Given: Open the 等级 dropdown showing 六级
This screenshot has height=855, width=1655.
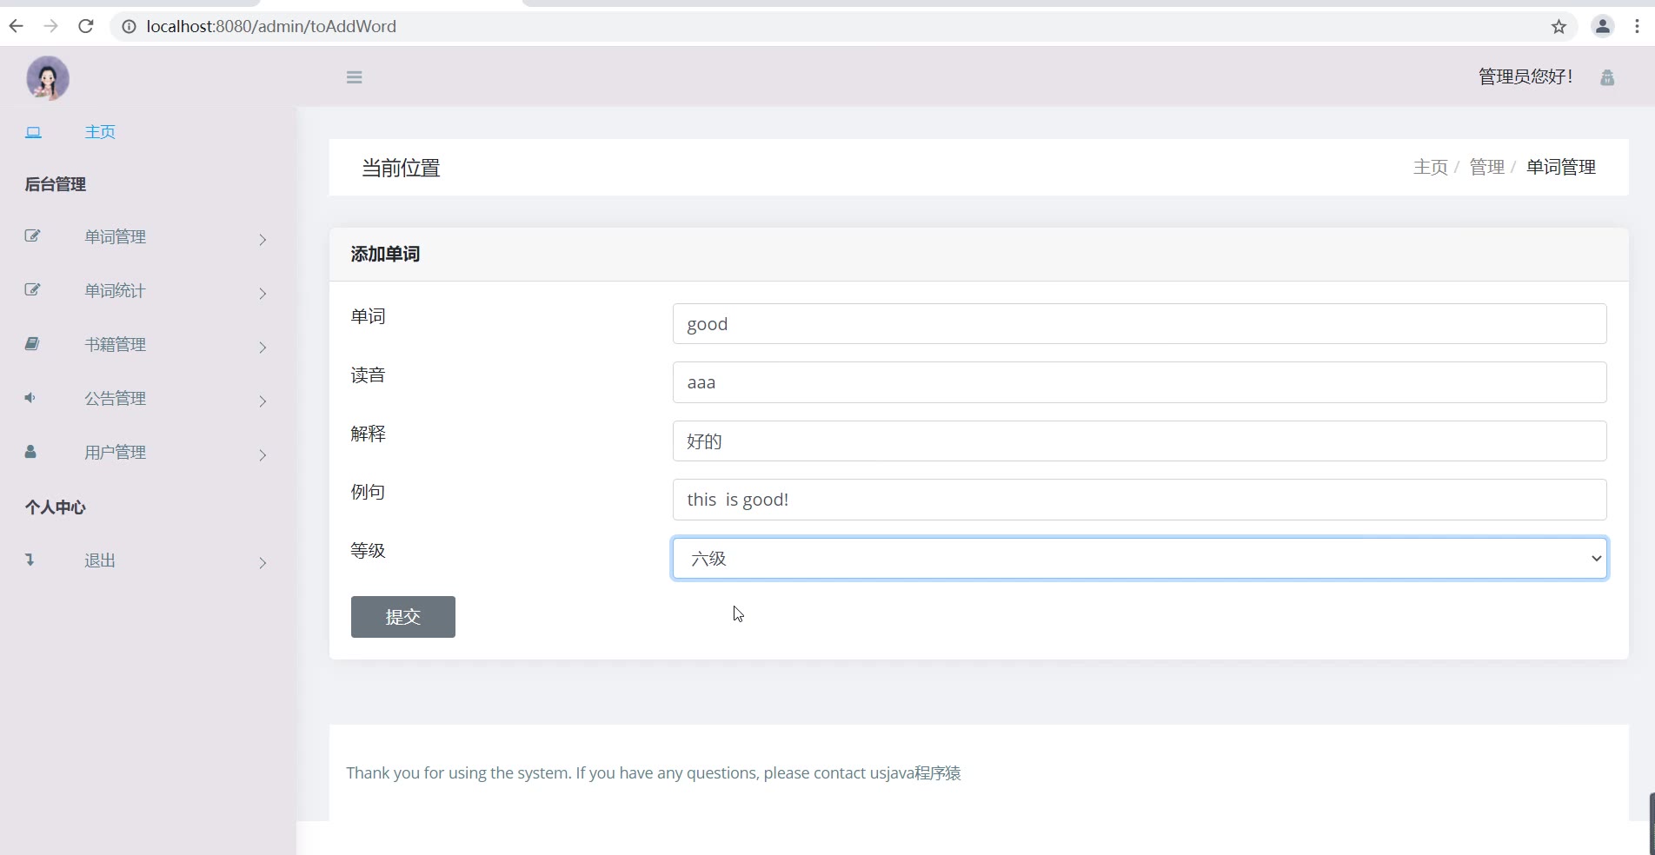Looking at the screenshot, I should point(1140,558).
